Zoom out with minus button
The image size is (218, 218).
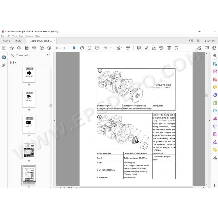point(89,48)
